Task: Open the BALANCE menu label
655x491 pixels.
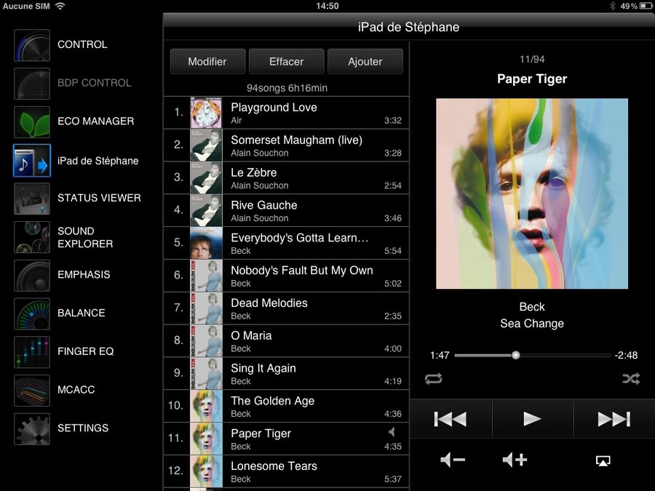Action: coord(82,313)
